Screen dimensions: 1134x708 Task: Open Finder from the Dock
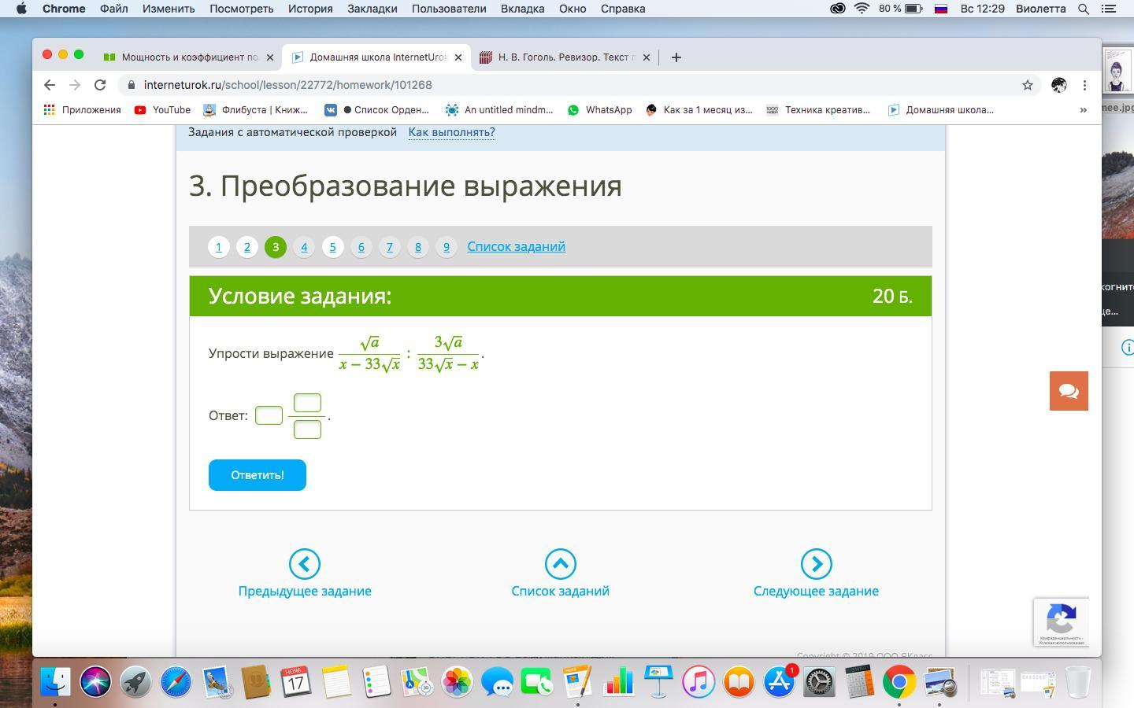pyautogui.click(x=55, y=682)
